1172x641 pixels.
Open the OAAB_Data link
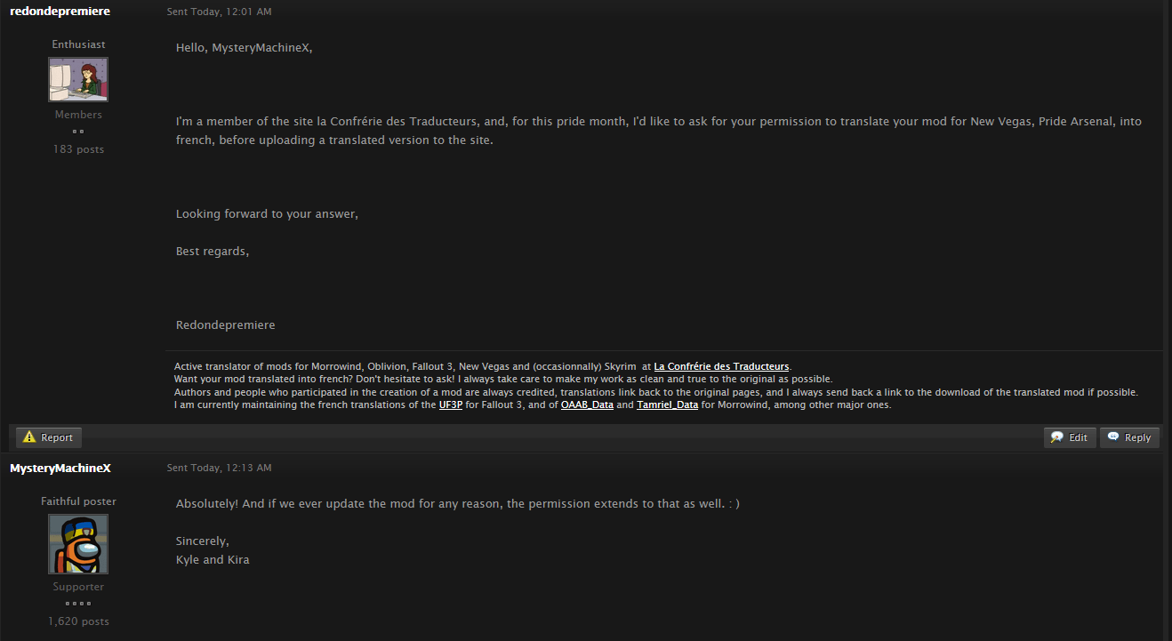pyautogui.click(x=587, y=405)
